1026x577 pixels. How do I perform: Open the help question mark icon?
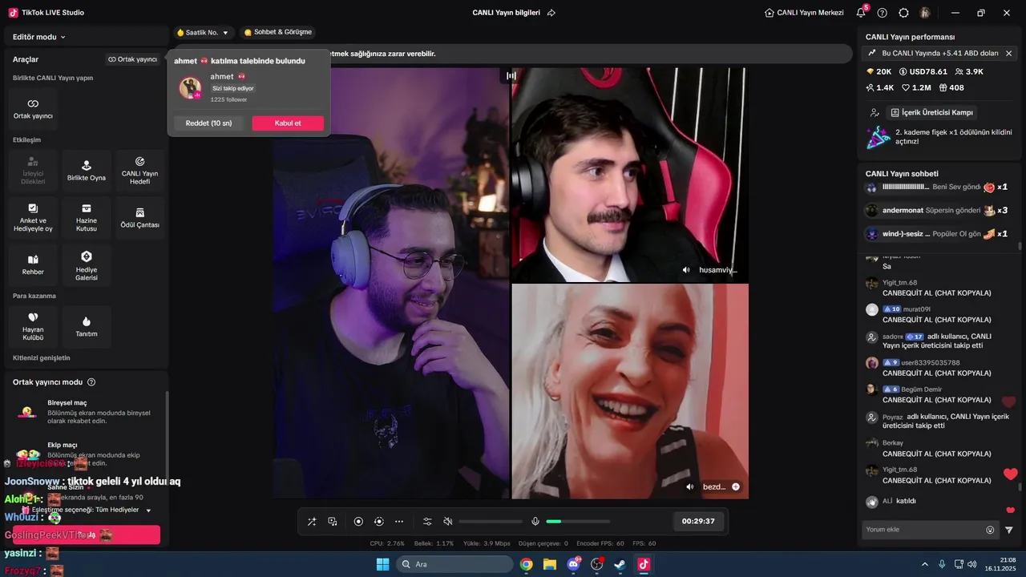[x=883, y=13]
